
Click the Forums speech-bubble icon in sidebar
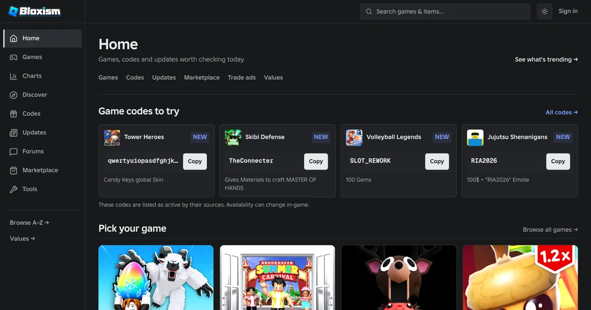[14, 152]
